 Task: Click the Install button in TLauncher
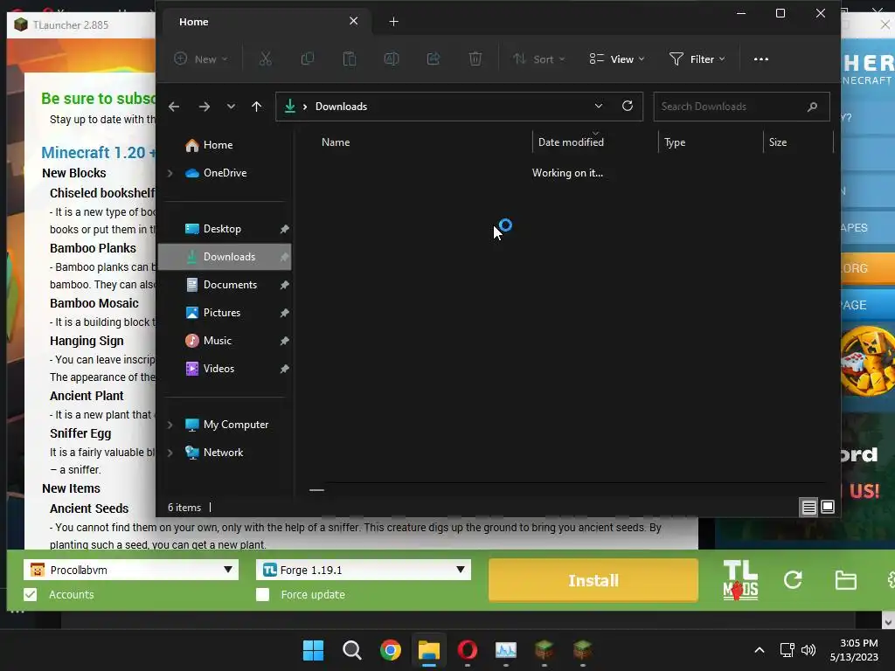coord(593,580)
